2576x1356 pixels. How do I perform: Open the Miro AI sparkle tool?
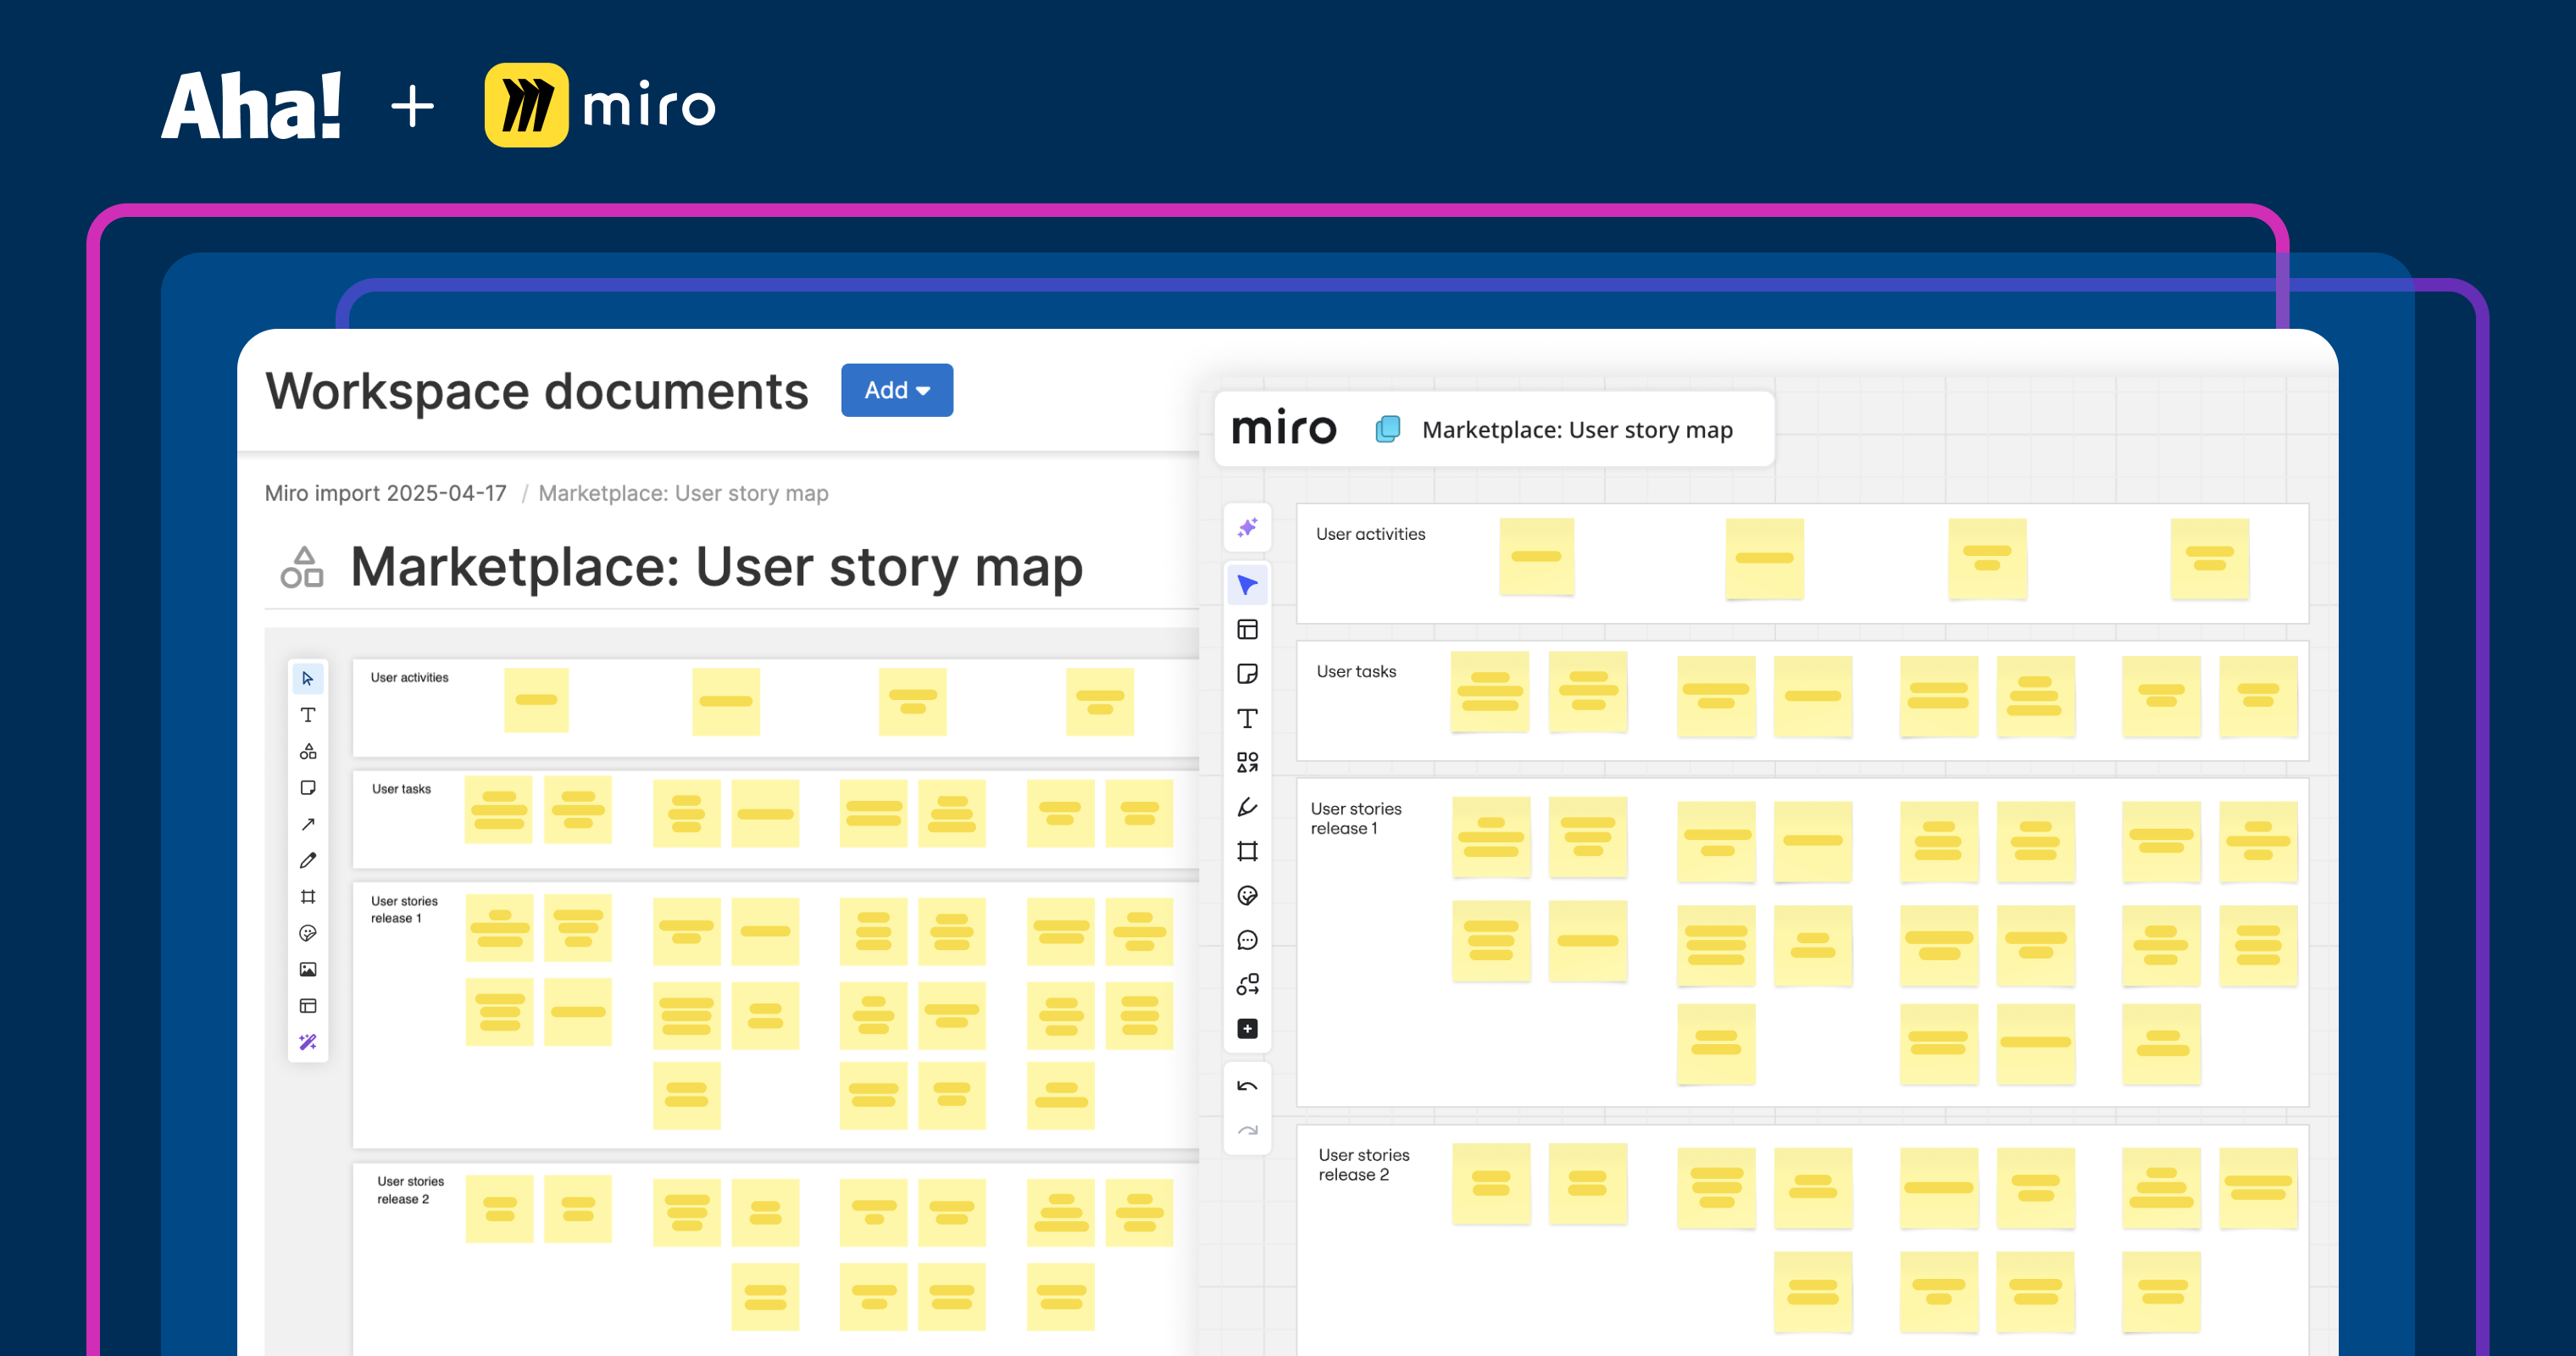pos(1247,527)
